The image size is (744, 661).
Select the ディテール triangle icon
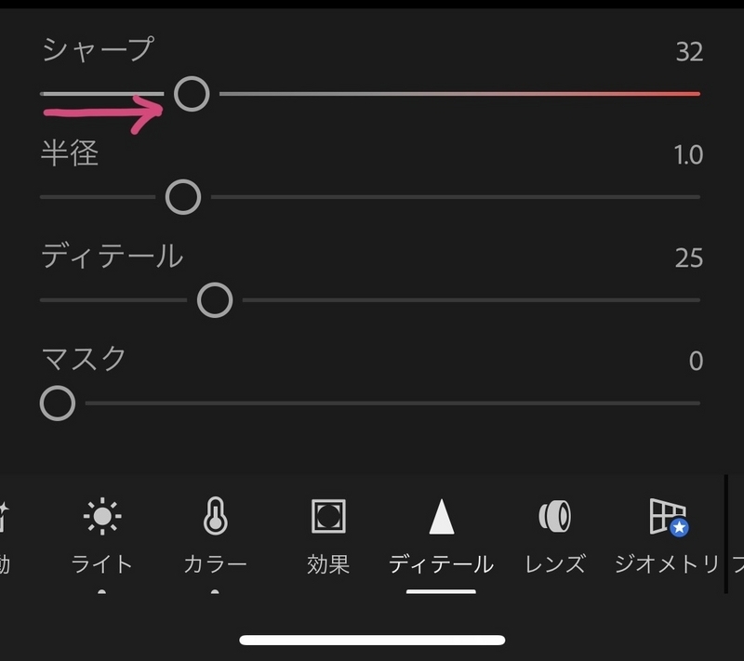tap(441, 516)
